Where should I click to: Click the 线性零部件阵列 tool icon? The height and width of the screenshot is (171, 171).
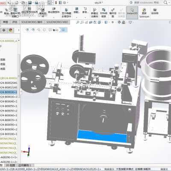(x=29, y=9)
